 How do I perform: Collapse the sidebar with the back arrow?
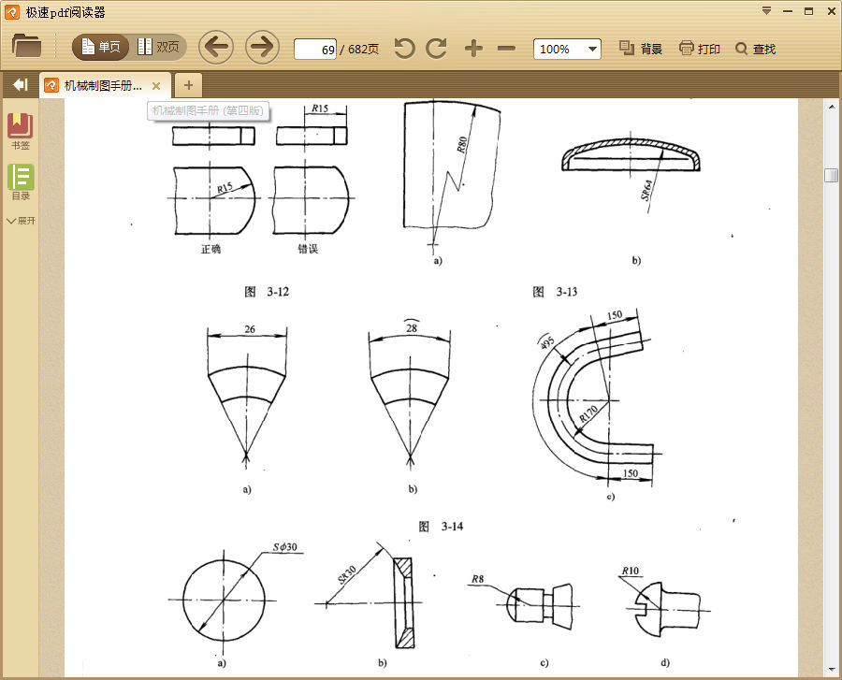pos(20,85)
